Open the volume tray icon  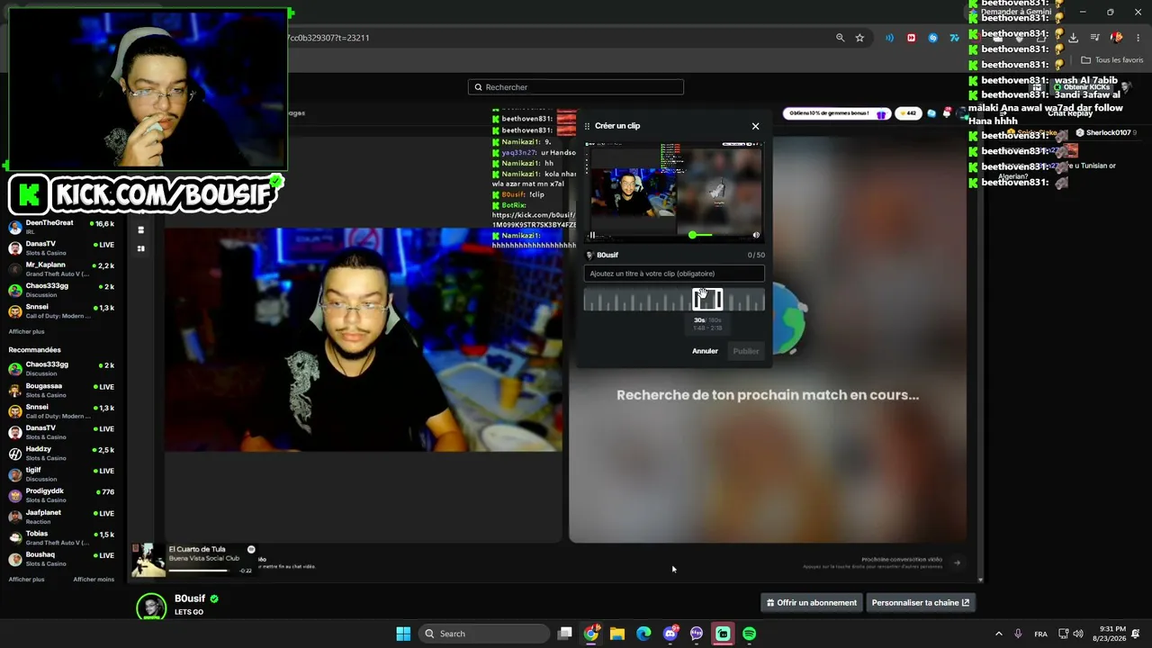click(1078, 634)
